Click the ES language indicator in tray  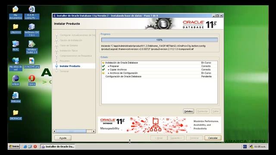[245, 146]
